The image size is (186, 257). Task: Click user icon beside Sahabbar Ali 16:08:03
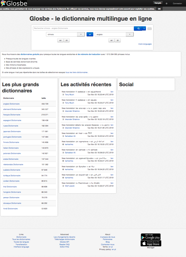click(63, 152)
